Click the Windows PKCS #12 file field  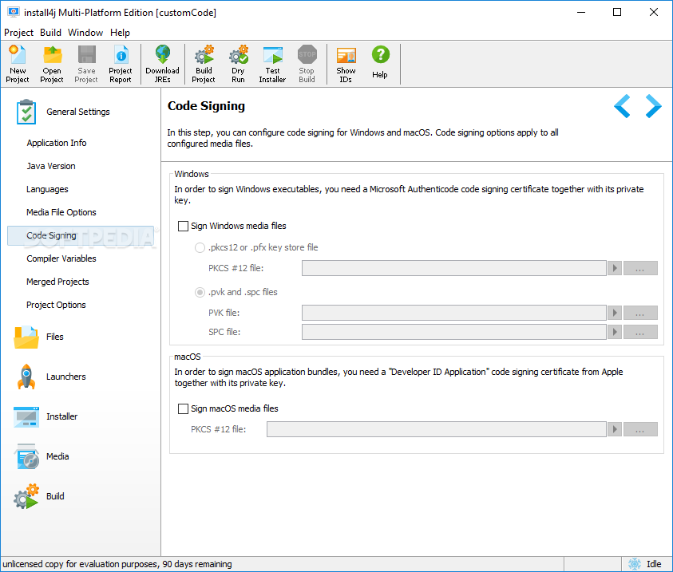point(454,268)
